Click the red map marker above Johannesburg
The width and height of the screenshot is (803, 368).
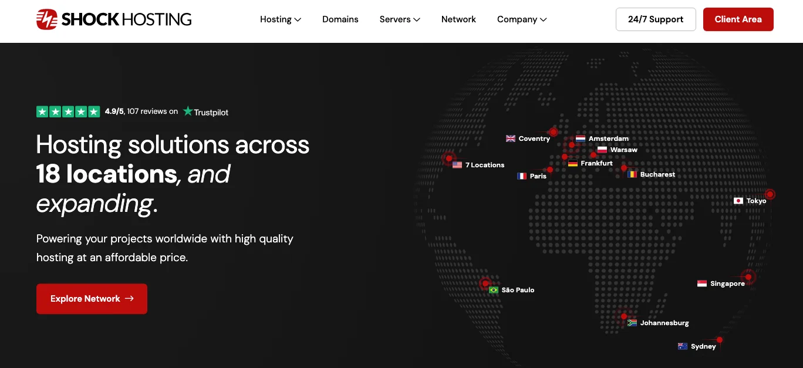pos(624,316)
